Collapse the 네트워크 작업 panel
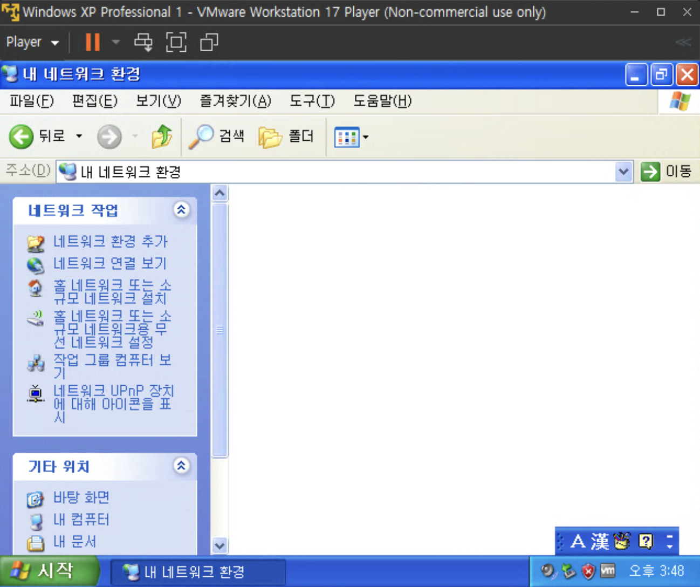Image resolution: width=700 pixels, height=587 pixels. [x=181, y=210]
